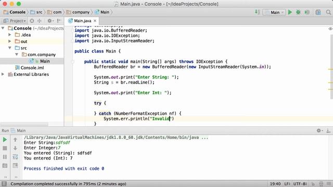Open LF line separator selector
The width and height of the screenshot is (333, 187).
pyautogui.click(x=287, y=184)
